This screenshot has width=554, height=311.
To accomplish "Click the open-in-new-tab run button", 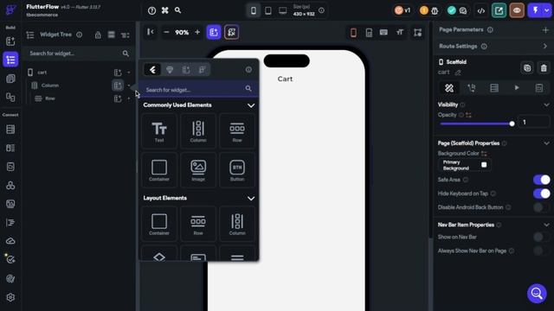I will pos(499,10).
